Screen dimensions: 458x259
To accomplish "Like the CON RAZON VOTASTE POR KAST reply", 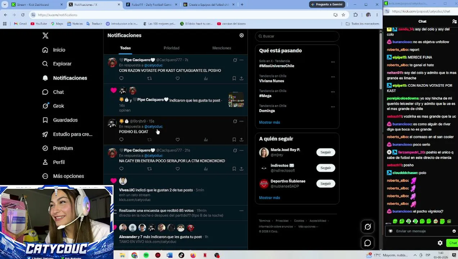I will (x=178, y=78).
